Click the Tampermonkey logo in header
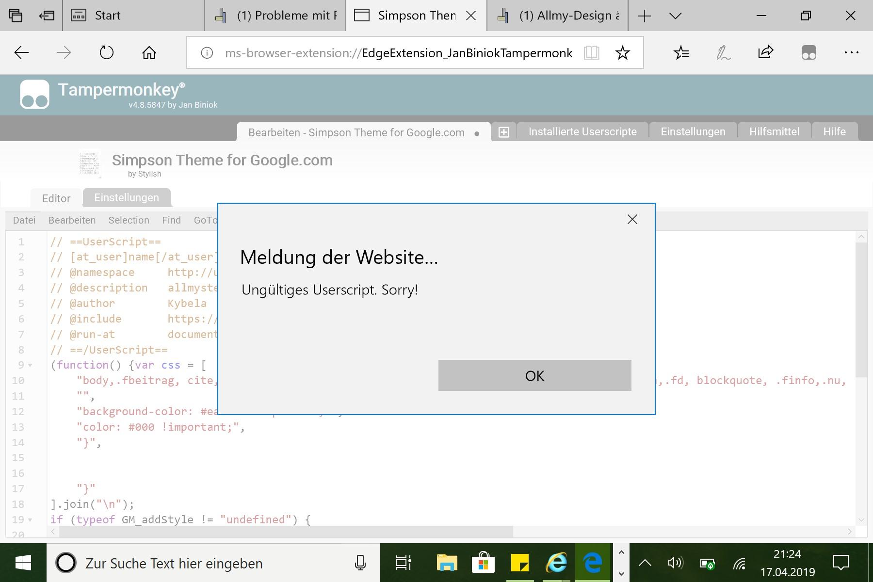873x582 pixels. point(34,94)
